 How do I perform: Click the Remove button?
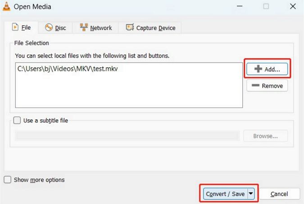(x=267, y=86)
